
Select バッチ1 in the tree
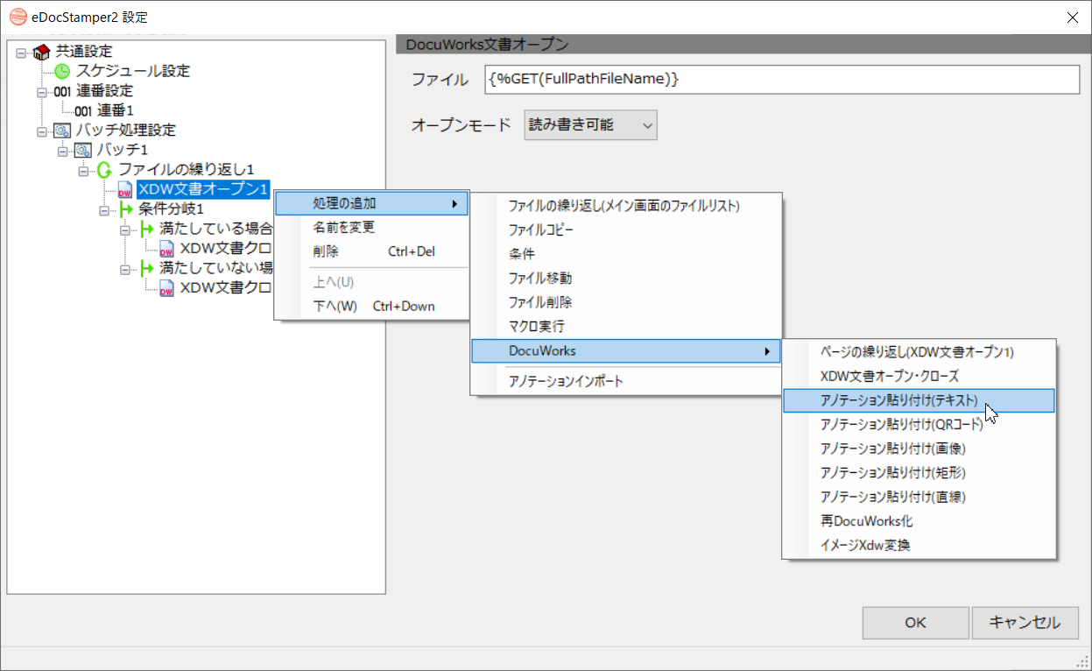[122, 150]
